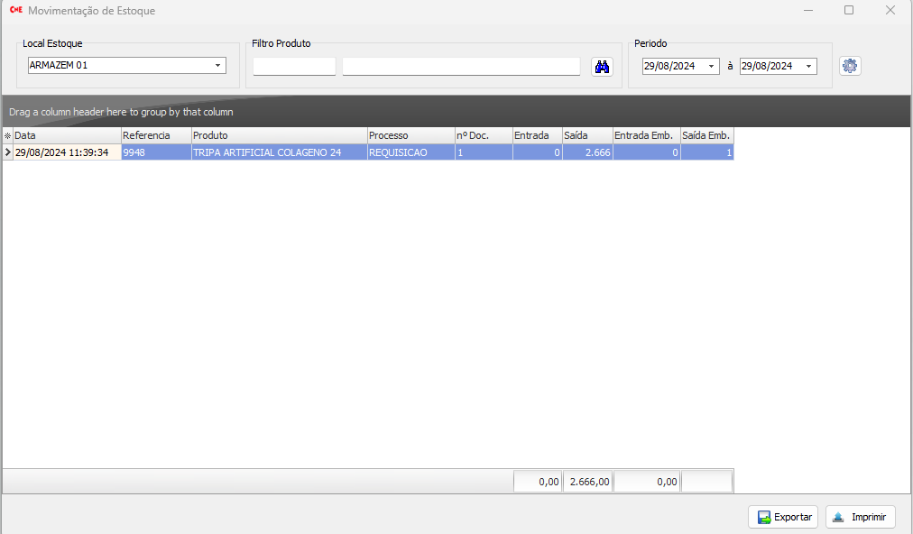This screenshot has width=913, height=534.
Task: Sort by the Referencia column header
Action: click(x=156, y=135)
